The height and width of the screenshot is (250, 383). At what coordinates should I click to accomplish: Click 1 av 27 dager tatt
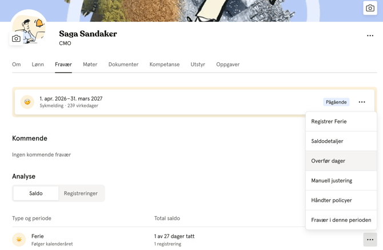coord(174,236)
